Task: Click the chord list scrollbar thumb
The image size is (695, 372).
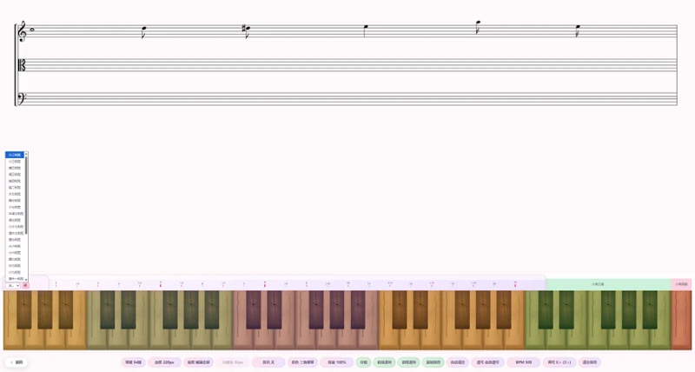Action: click(x=26, y=195)
